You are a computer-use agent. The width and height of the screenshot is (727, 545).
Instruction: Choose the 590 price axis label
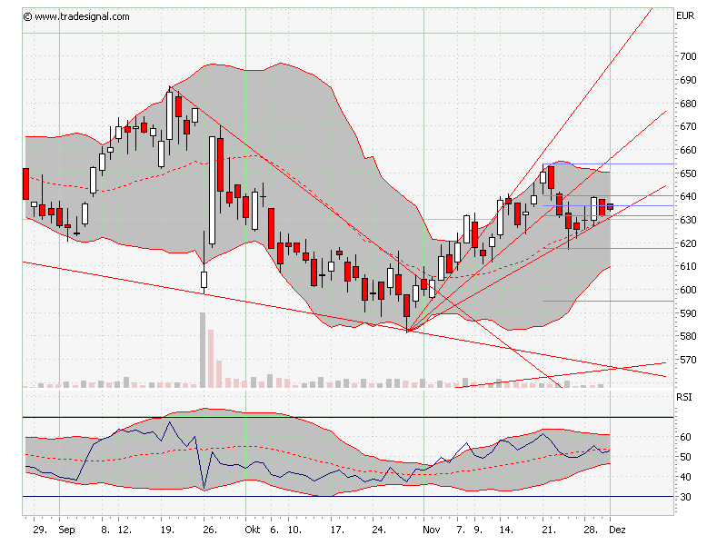688,313
